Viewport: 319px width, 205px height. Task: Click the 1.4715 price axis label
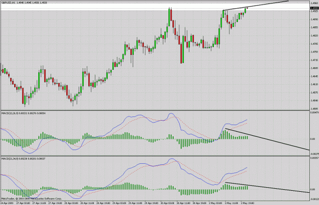point(314,60)
